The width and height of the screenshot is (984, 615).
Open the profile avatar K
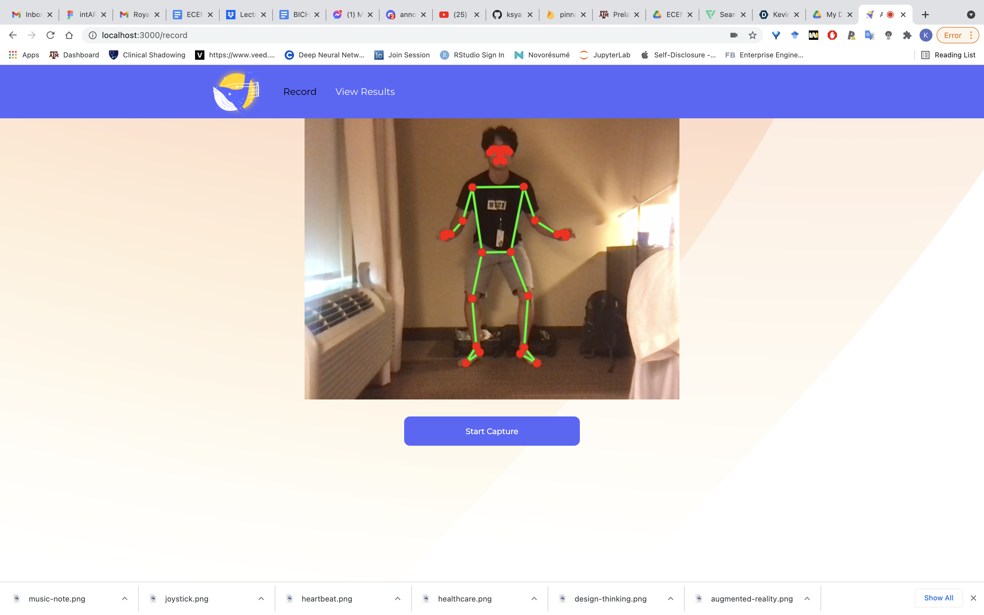pos(926,35)
